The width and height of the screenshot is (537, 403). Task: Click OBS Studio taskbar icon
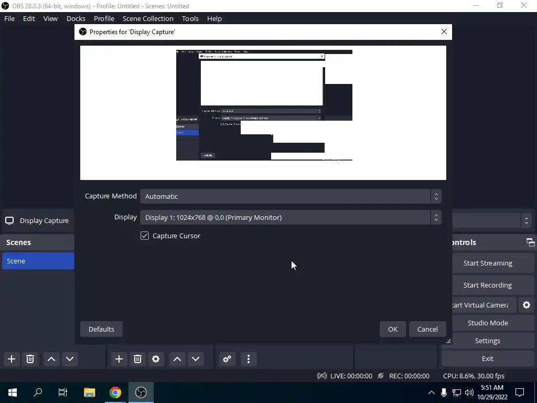point(141,393)
